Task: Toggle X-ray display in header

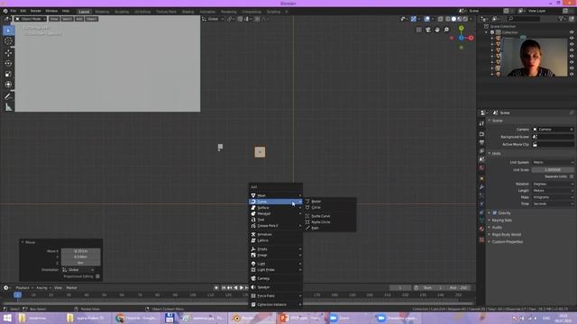Action: [441, 19]
